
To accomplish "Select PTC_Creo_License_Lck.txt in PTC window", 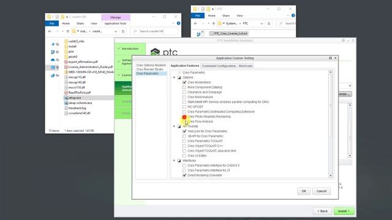I will coord(228,33).
